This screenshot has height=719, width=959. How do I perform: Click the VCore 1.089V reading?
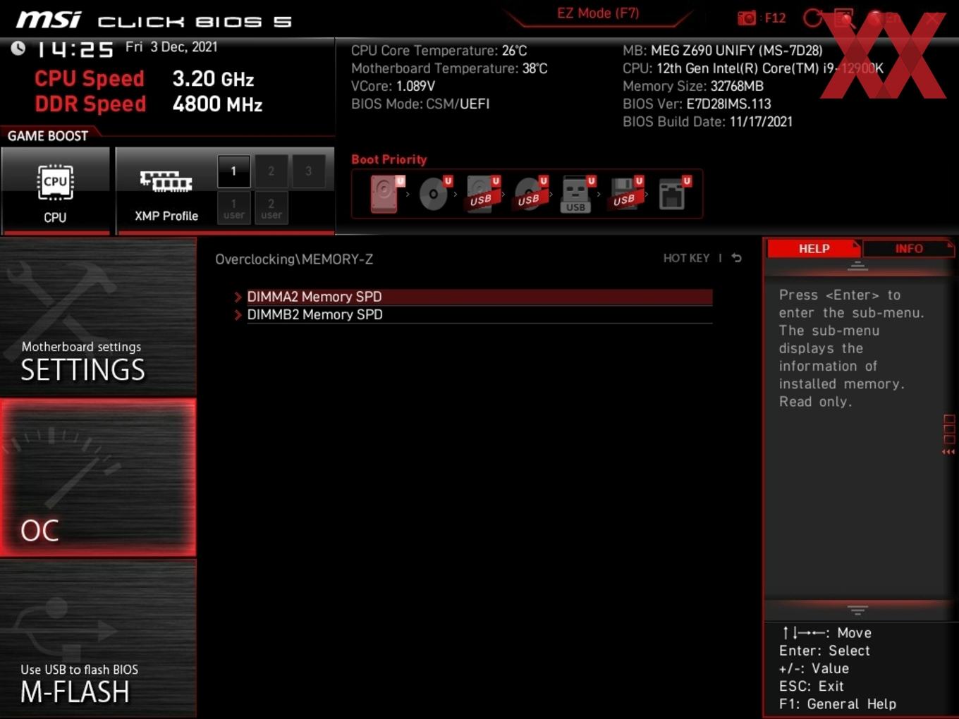click(x=393, y=86)
